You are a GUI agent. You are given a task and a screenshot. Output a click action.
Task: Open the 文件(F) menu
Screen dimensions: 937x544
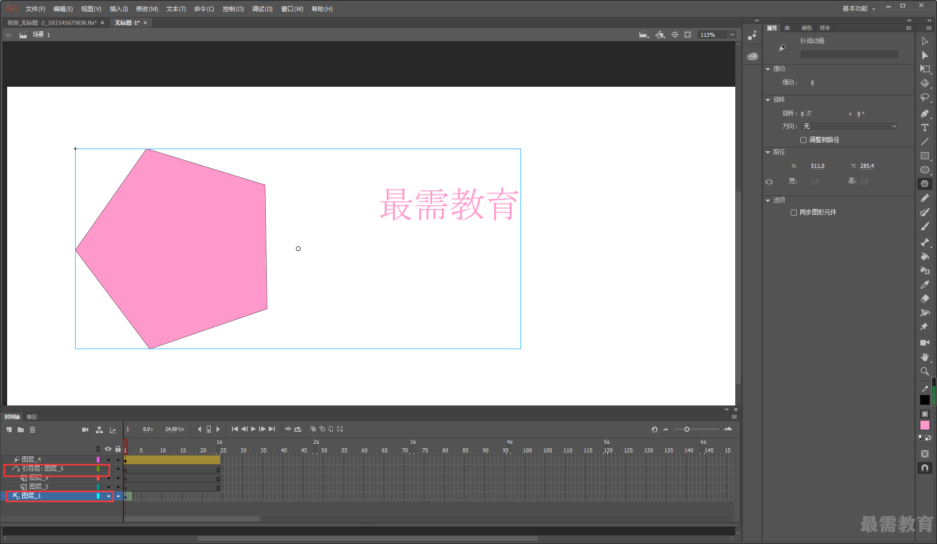[35, 9]
